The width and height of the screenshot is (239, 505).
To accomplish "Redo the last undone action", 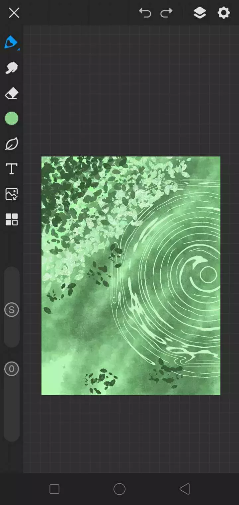I will tap(166, 13).
